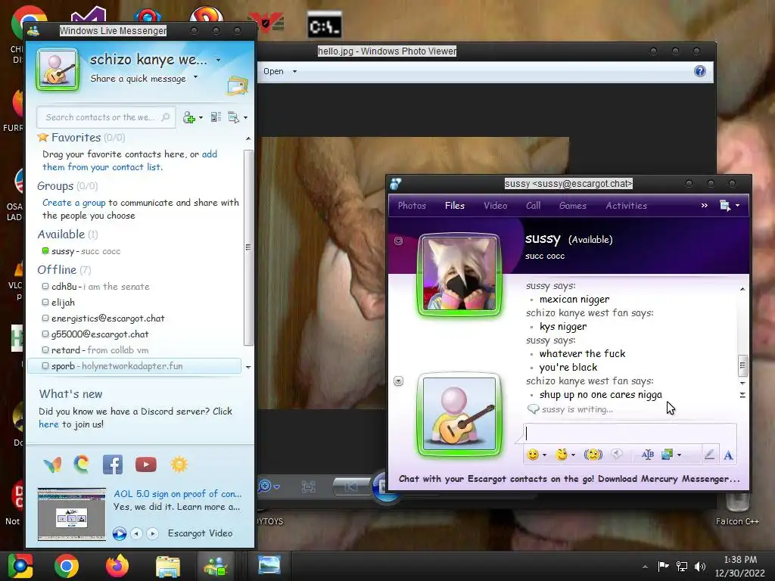The width and height of the screenshot is (775, 581).
Task: Go to previous Escargot Video item
Action: coord(136,533)
